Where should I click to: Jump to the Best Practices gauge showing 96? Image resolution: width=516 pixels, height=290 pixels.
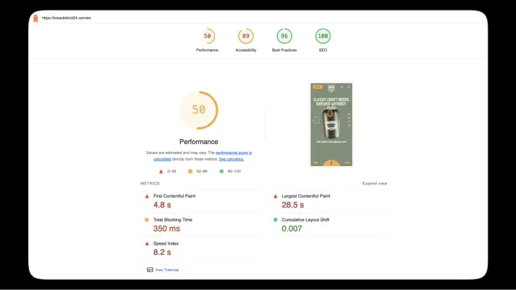[x=284, y=36]
